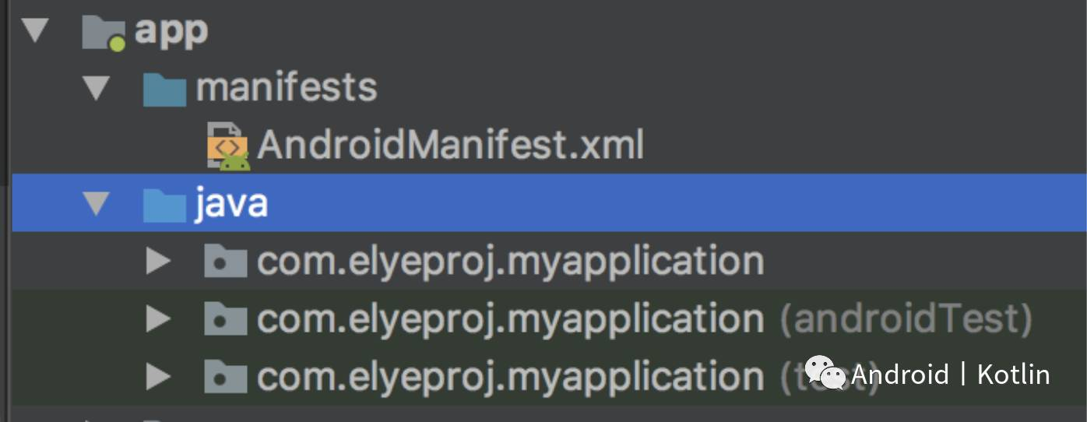1087x422 pixels.
Task: Collapse the manifests folder
Action: pyautogui.click(x=97, y=89)
